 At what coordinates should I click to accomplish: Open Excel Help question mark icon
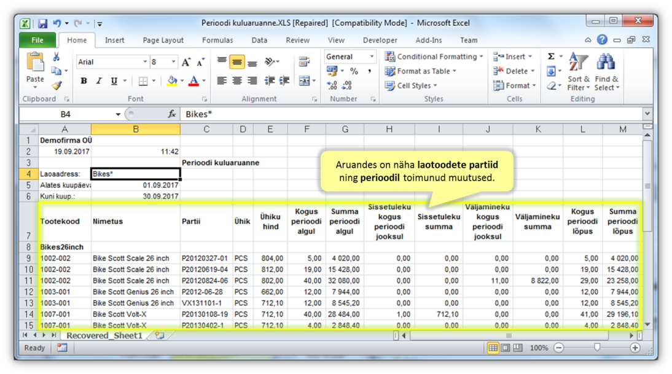[x=602, y=40]
